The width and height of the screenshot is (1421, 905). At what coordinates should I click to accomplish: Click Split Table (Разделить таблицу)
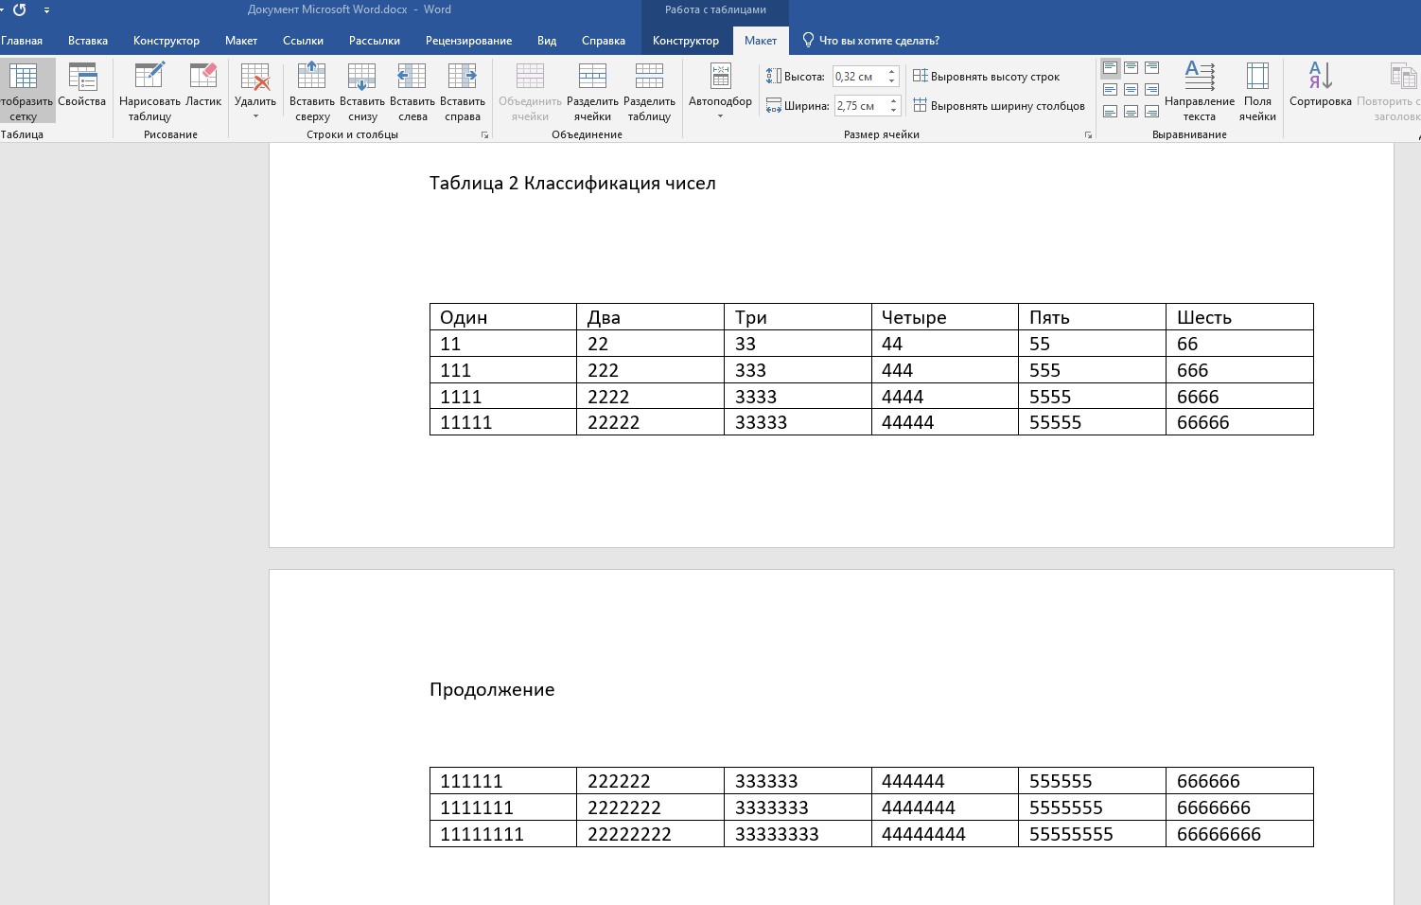coord(649,91)
